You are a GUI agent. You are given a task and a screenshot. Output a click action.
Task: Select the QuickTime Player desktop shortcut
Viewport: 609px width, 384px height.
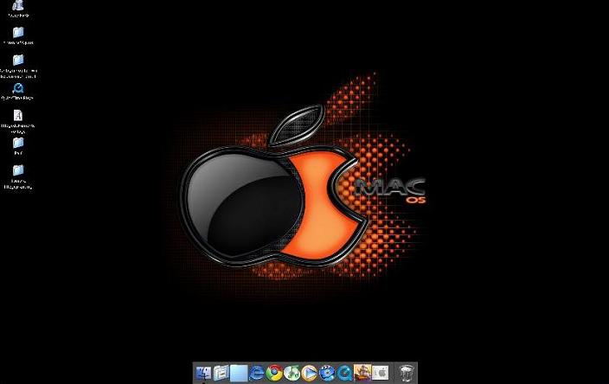(18, 88)
